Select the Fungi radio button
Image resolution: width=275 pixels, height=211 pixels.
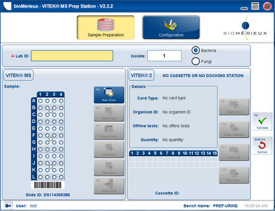pyautogui.click(x=195, y=61)
